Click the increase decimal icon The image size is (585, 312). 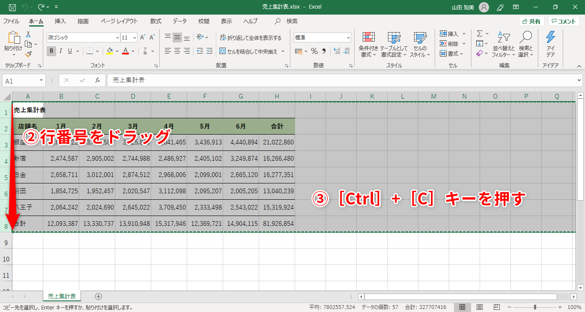[x=337, y=51]
